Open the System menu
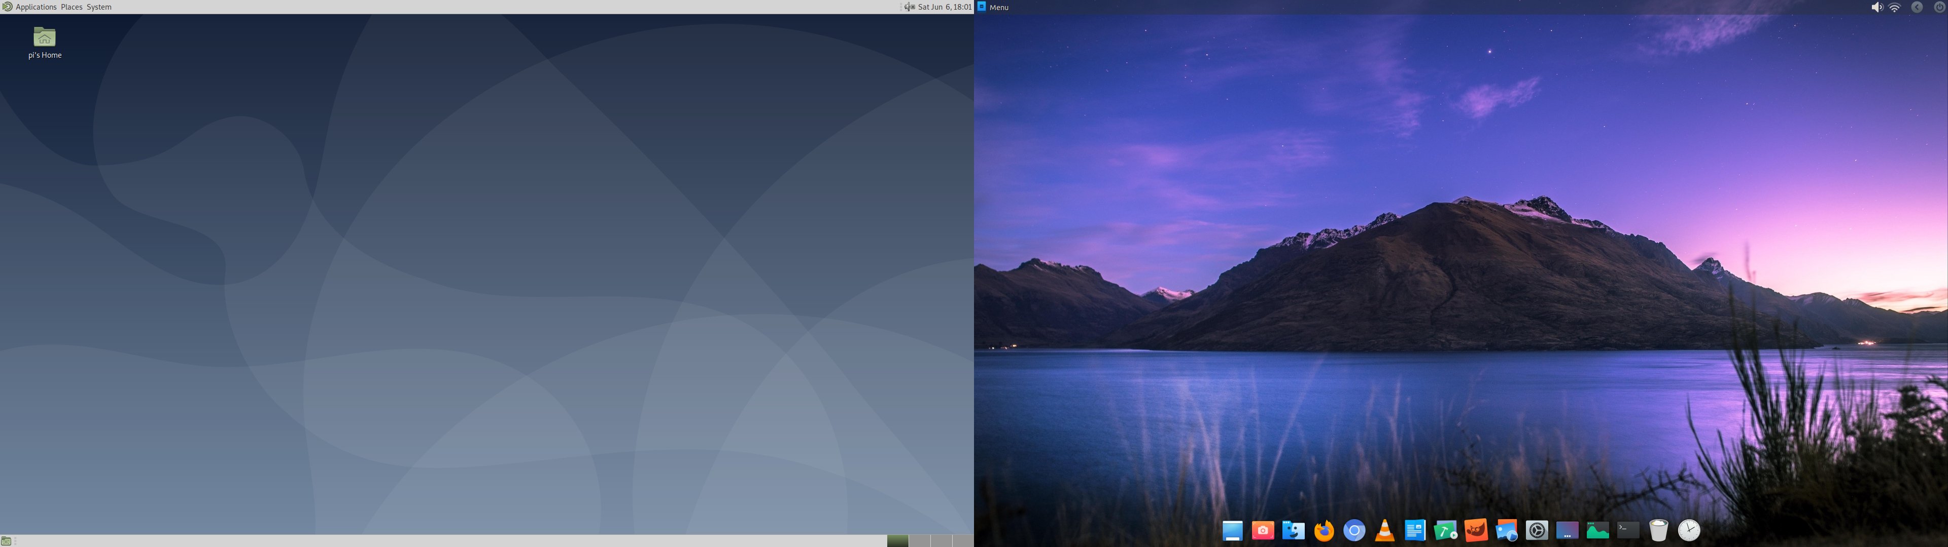Image resolution: width=1948 pixels, height=547 pixels. [x=99, y=7]
